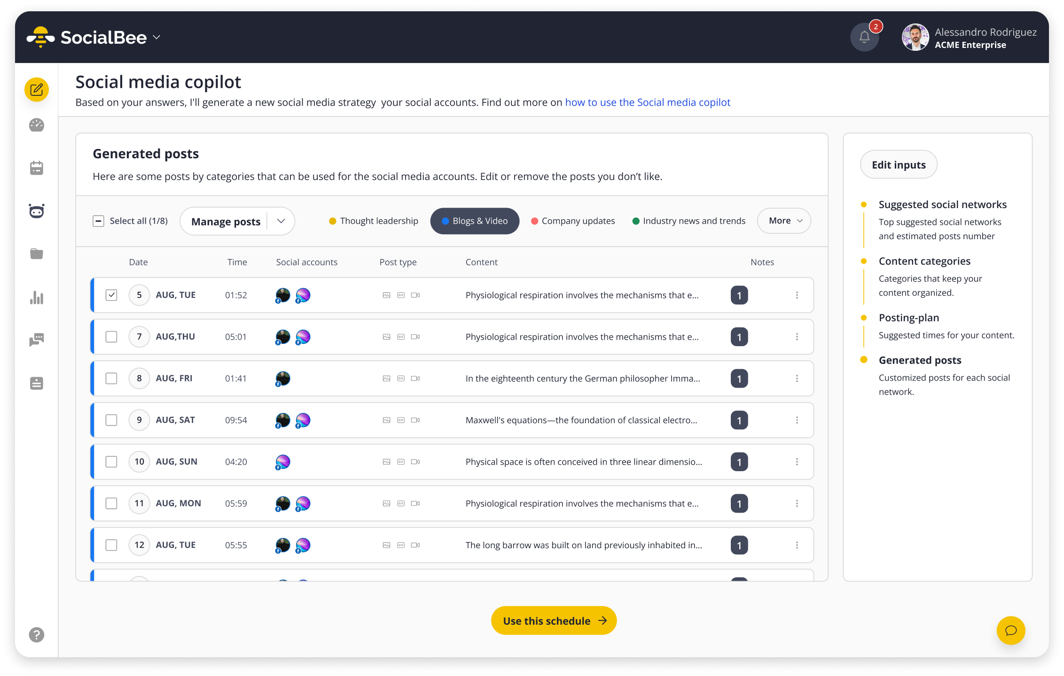
Task: View analytics bar chart icon
Action: (37, 297)
